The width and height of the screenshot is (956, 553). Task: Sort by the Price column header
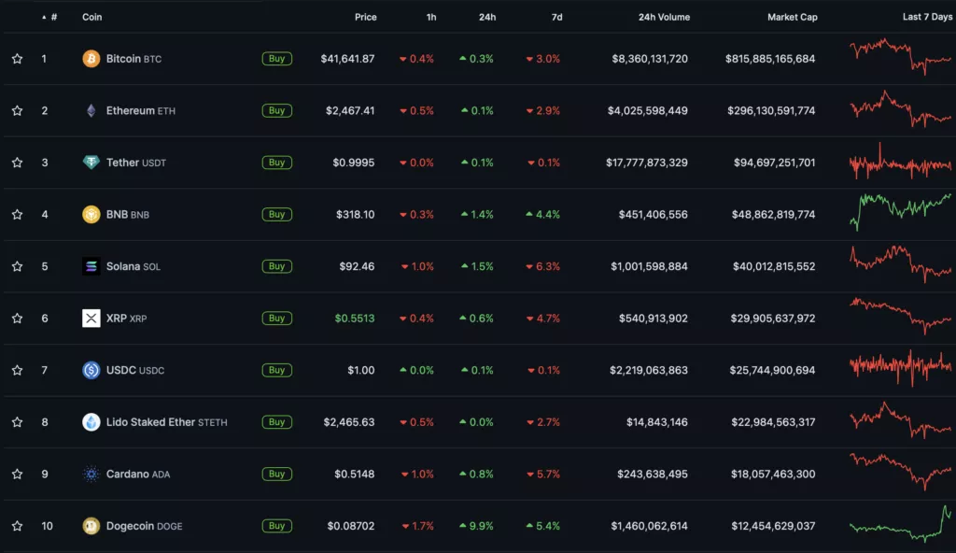click(365, 17)
